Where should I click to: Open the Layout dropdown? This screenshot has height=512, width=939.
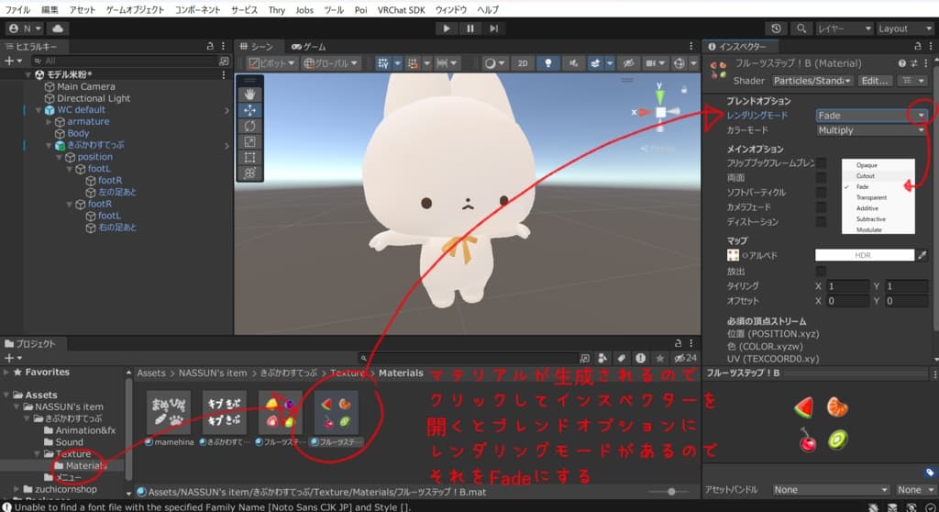pos(905,28)
